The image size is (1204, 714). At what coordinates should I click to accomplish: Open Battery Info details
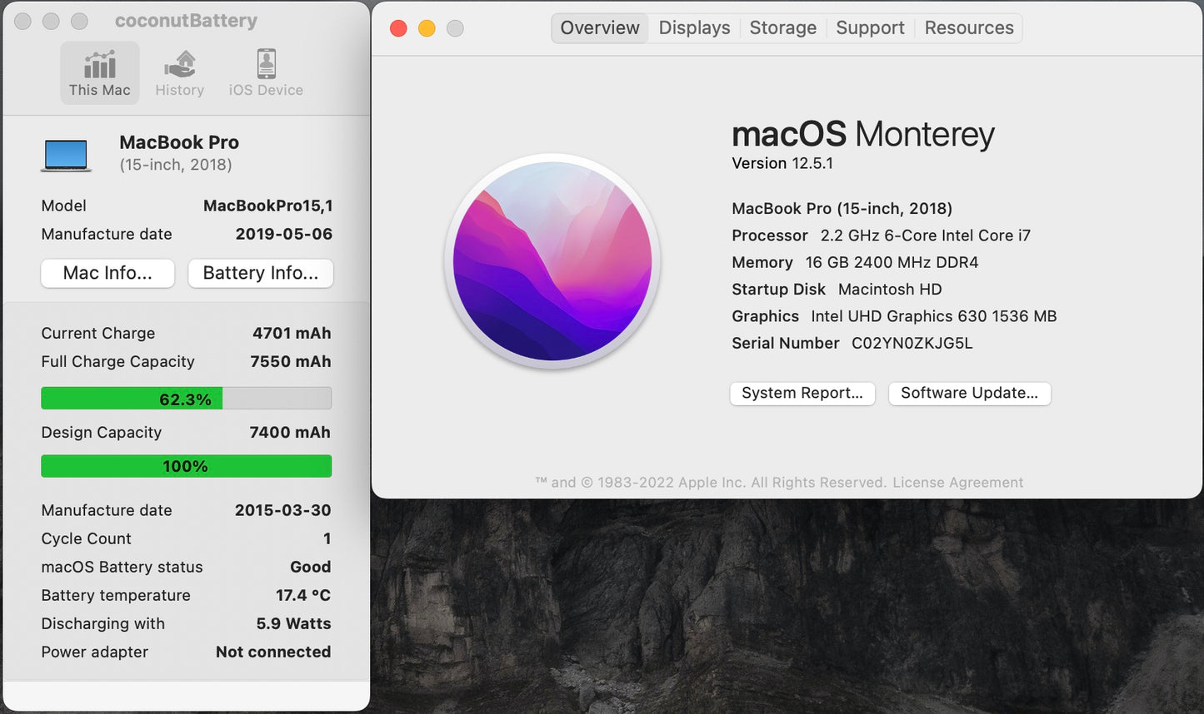(x=260, y=273)
